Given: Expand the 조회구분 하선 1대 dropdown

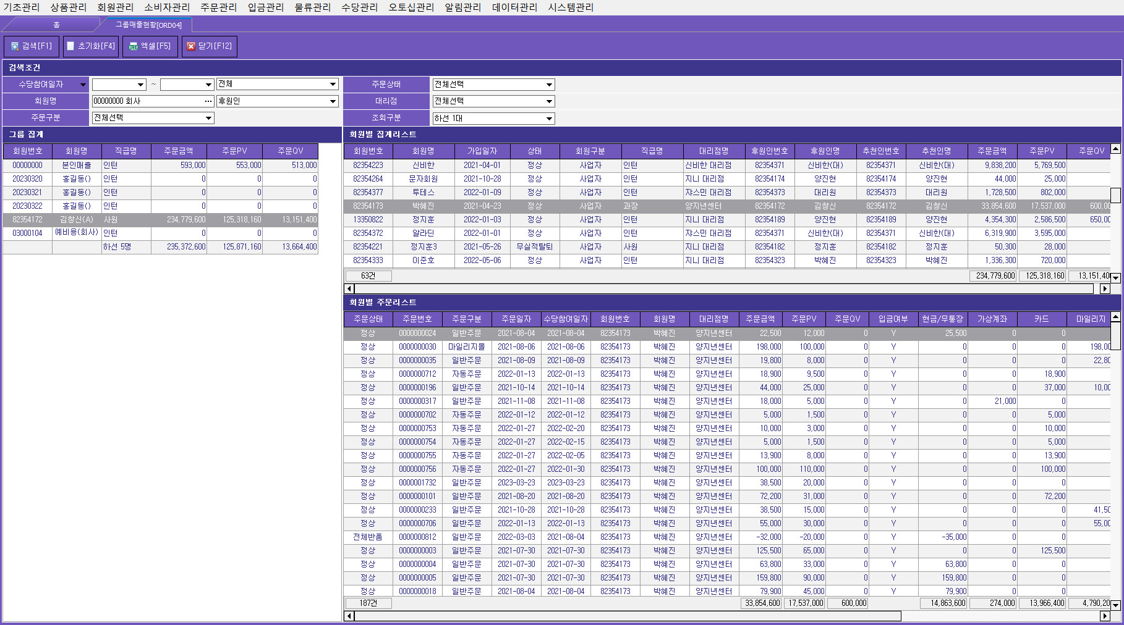Looking at the screenshot, I should (549, 119).
